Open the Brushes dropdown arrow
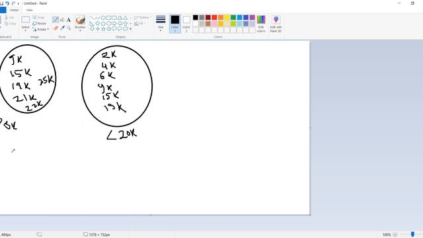The width and height of the screenshot is (423, 238). 80,30
